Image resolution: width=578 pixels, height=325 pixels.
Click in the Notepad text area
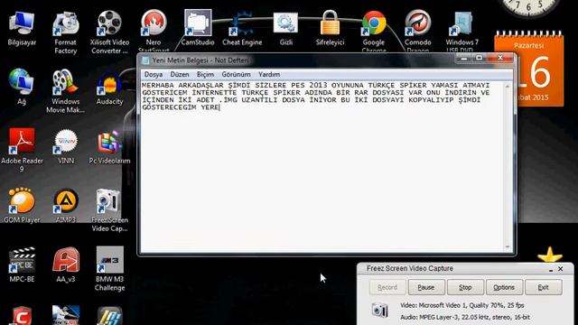pyautogui.click(x=322, y=166)
